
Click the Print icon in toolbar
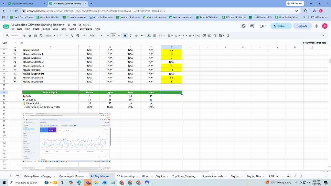click(x=36, y=36)
